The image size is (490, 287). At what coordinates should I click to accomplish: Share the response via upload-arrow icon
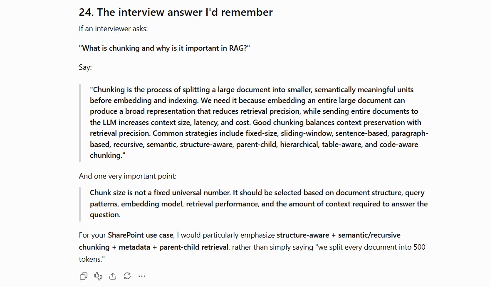click(112, 276)
